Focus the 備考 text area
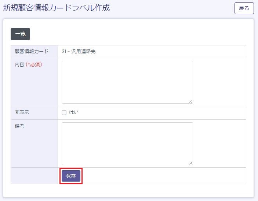This screenshot has height=201, width=258. pos(127,144)
